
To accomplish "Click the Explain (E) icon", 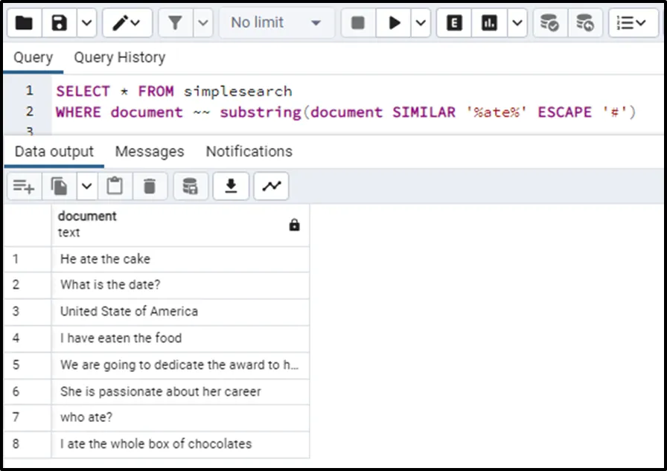I will click(454, 23).
